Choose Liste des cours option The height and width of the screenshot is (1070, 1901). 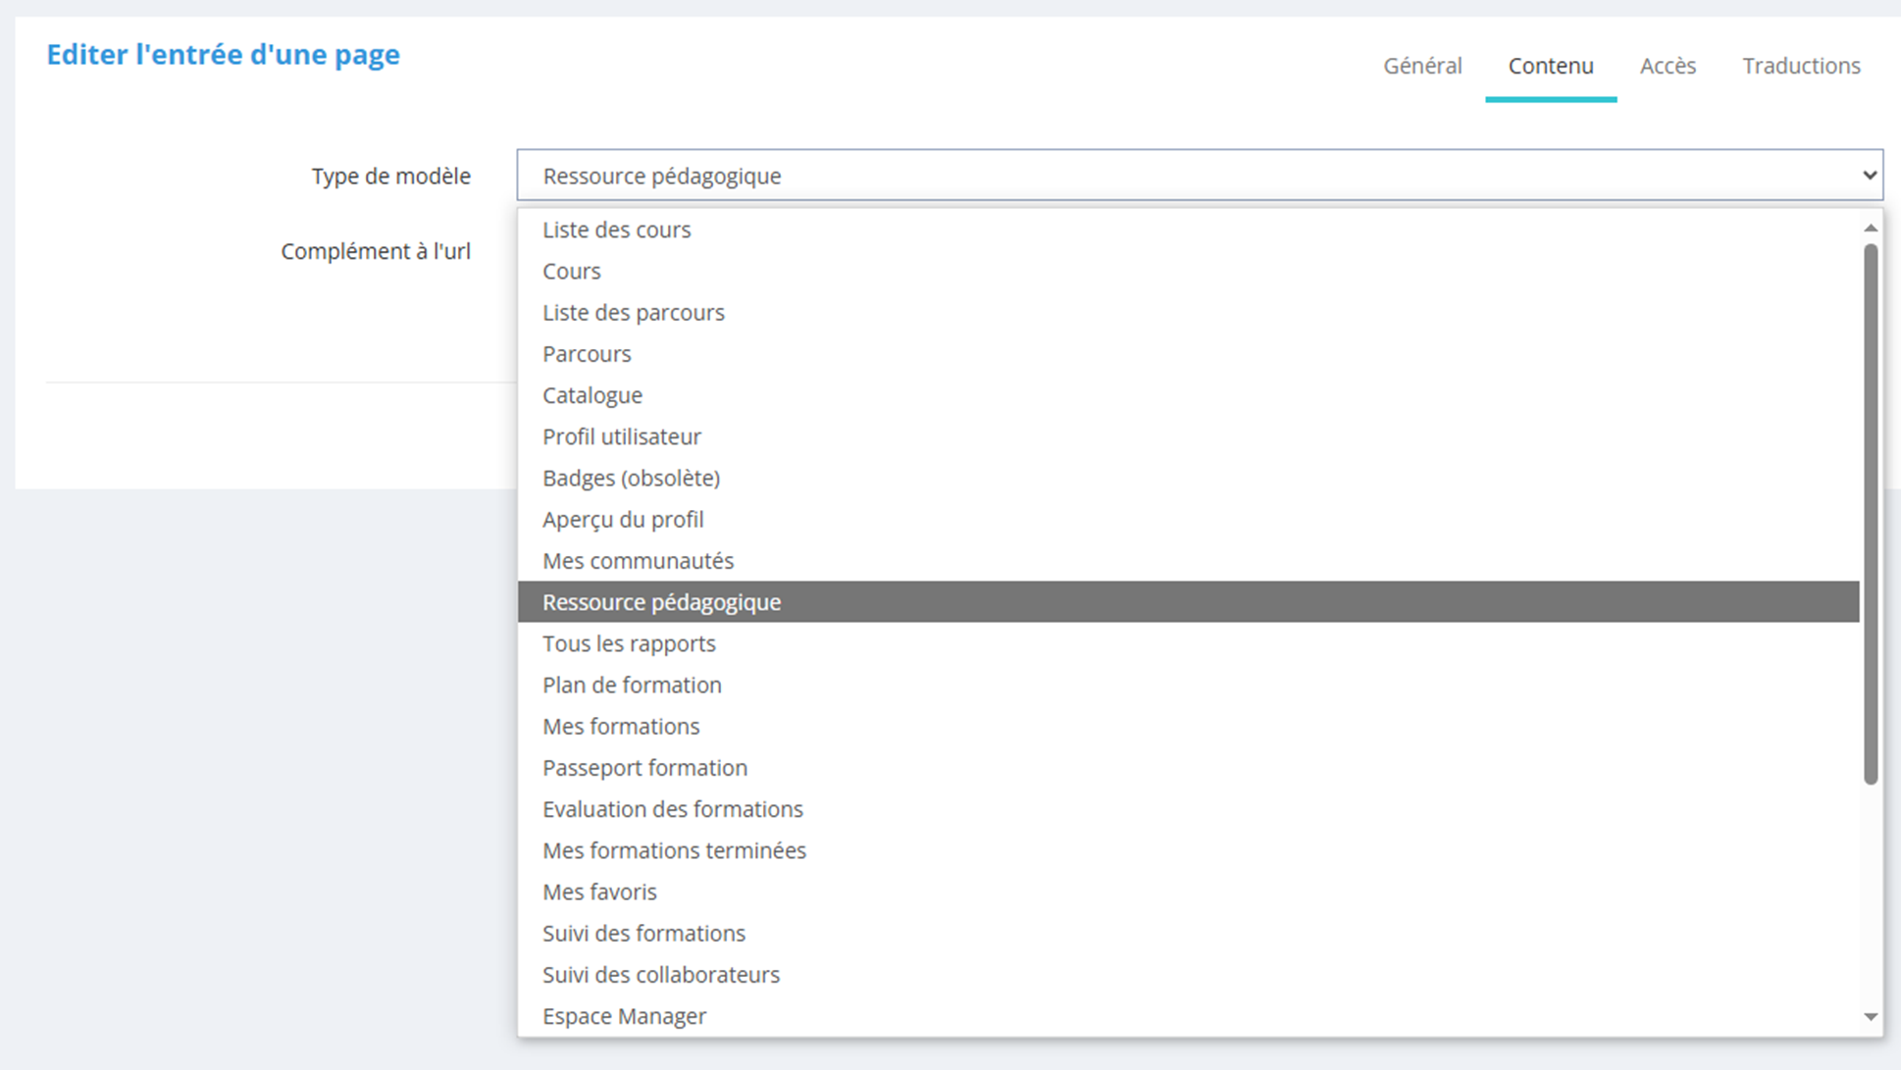point(617,229)
